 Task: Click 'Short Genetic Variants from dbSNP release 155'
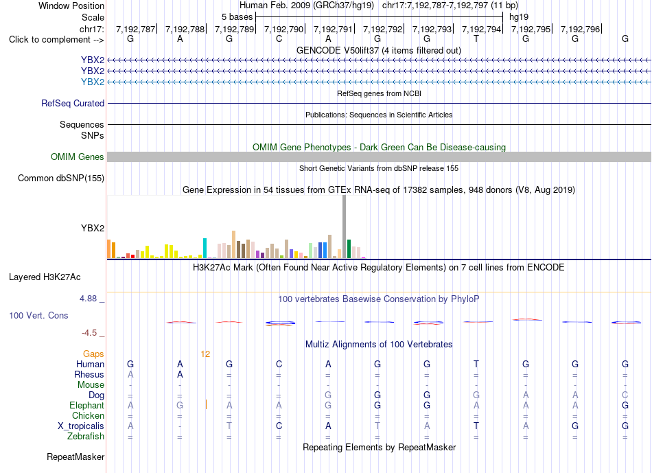(379, 168)
